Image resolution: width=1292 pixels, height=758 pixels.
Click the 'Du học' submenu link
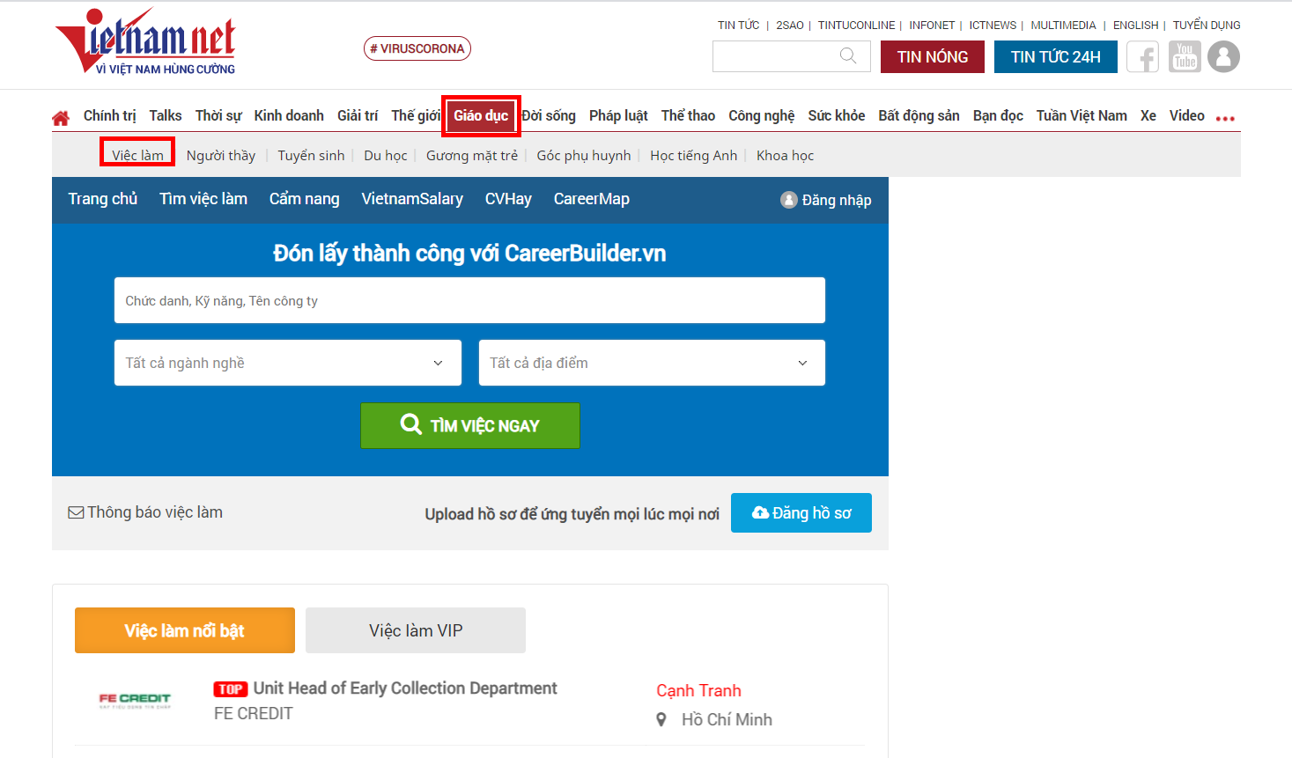pos(386,155)
